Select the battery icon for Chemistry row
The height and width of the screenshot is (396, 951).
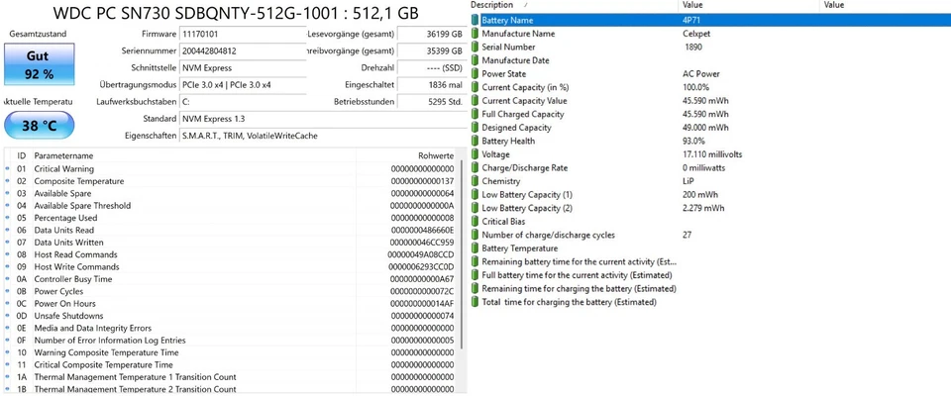pos(475,181)
